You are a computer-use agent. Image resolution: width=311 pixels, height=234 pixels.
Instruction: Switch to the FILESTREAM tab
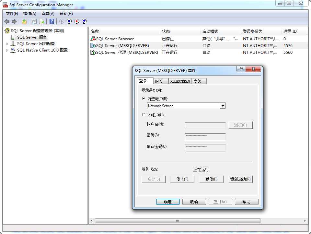180,81
